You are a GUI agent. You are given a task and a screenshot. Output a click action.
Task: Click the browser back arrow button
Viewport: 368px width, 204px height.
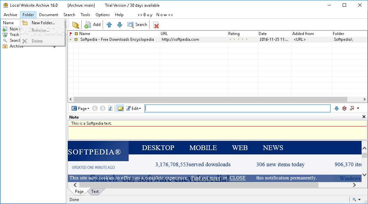pos(95,108)
